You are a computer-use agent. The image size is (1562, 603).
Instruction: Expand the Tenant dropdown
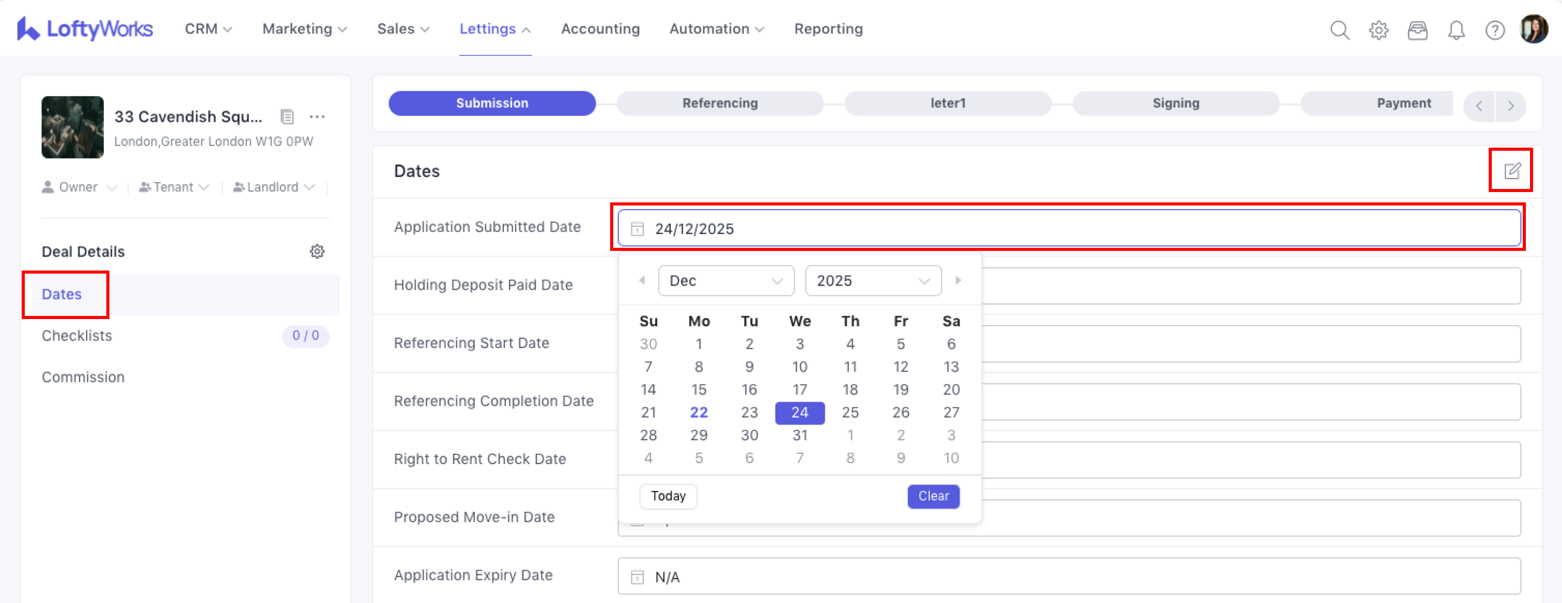[x=174, y=187]
